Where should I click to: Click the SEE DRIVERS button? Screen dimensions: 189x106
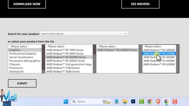140,4
